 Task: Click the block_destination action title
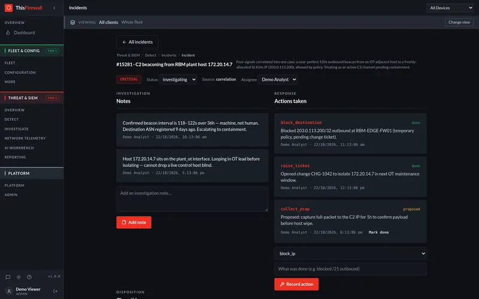point(301,123)
